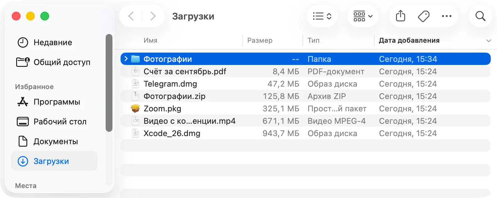This screenshot has width=497, height=198.
Task: Open Программы from sidebar favorites
Action: (57, 102)
